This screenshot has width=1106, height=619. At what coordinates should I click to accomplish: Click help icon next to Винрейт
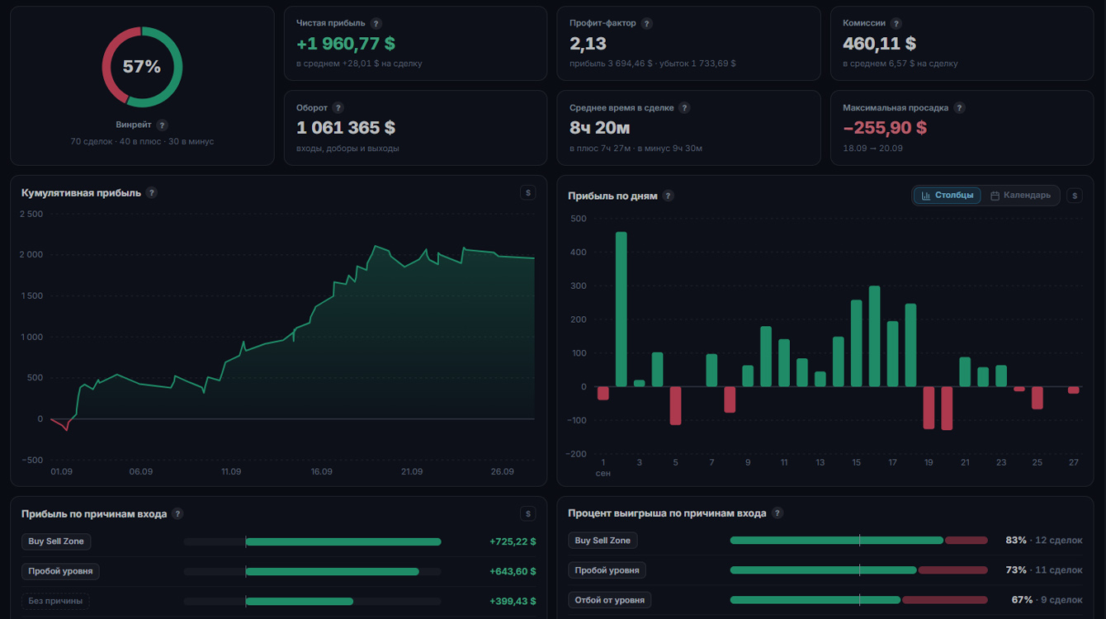point(162,125)
